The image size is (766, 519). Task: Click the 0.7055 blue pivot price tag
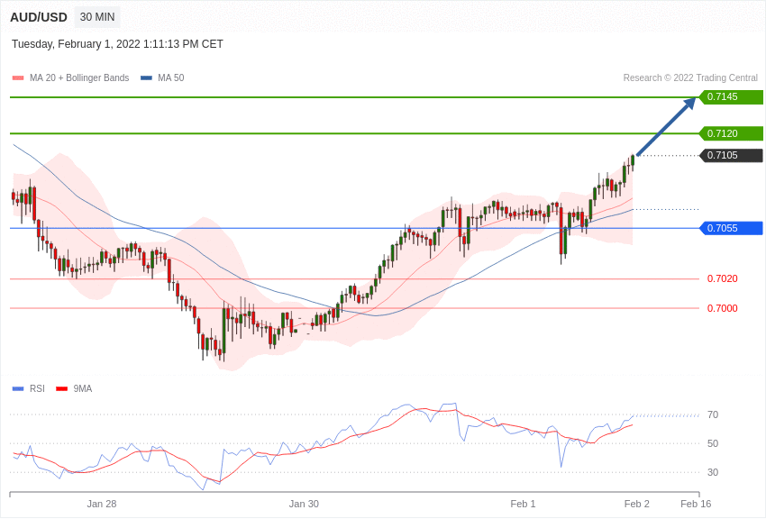coord(732,228)
